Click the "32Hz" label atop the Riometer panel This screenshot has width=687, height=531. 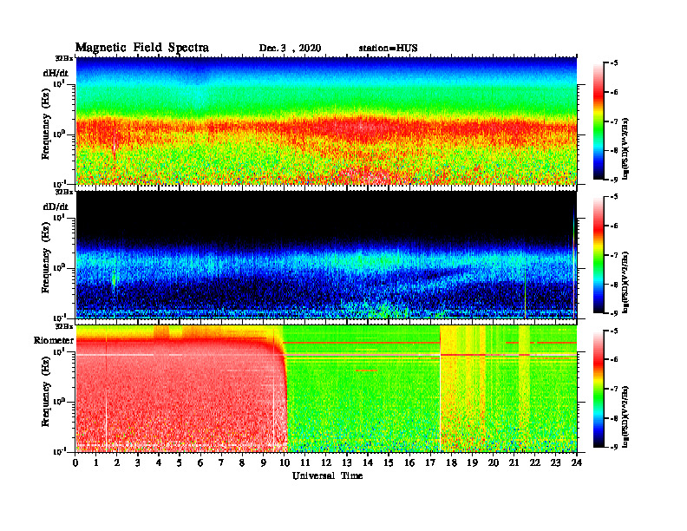coord(64,326)
